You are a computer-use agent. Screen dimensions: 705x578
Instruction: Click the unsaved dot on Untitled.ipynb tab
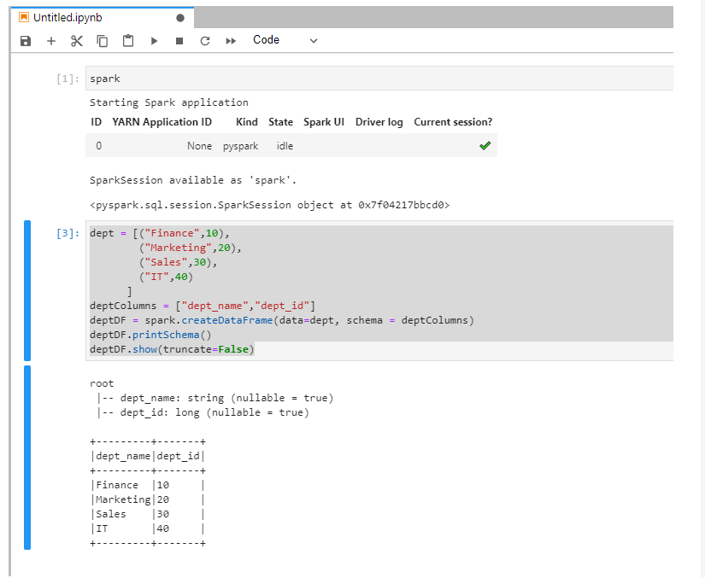pos(180,18)
